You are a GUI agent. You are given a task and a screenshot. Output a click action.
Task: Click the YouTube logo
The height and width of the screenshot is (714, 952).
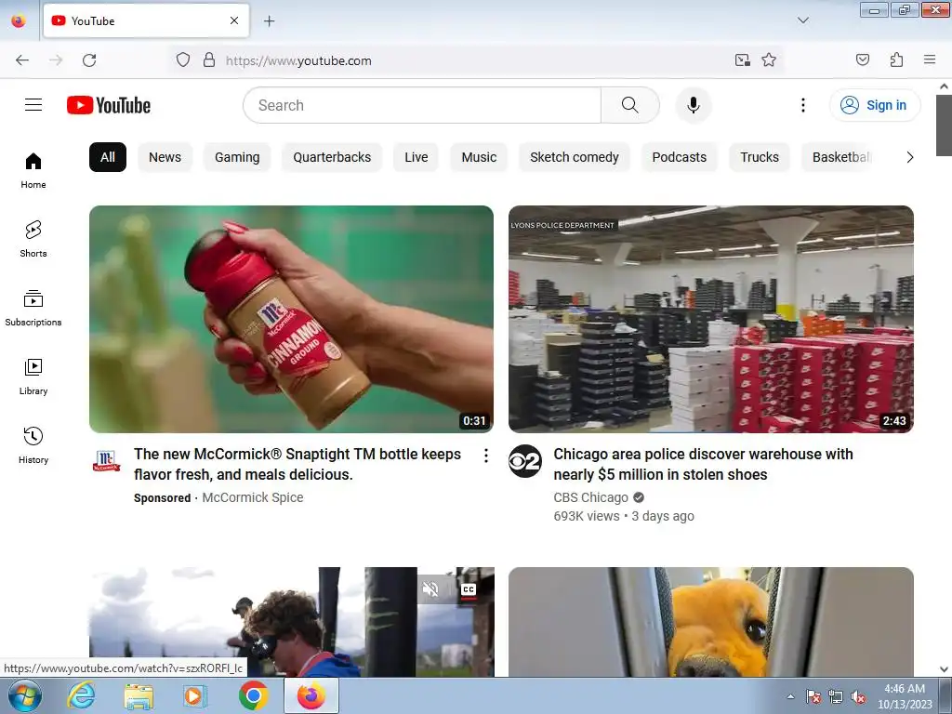[109, 105]
